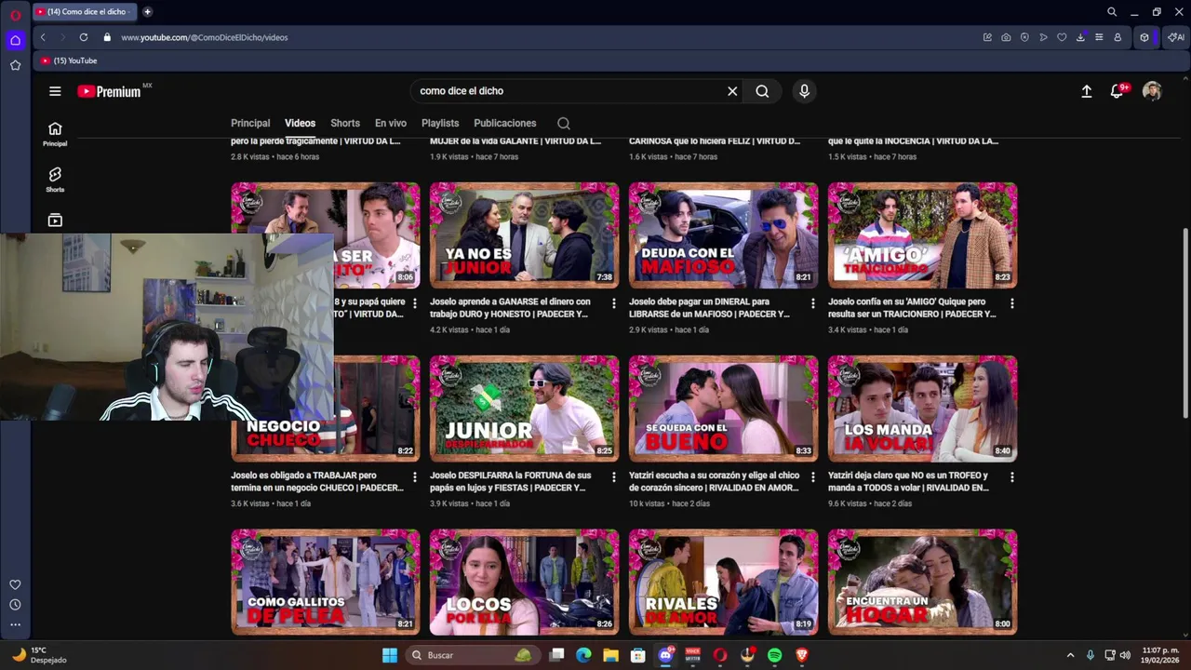
Task: Go back in browser history
Action: (x=43, y=37)
